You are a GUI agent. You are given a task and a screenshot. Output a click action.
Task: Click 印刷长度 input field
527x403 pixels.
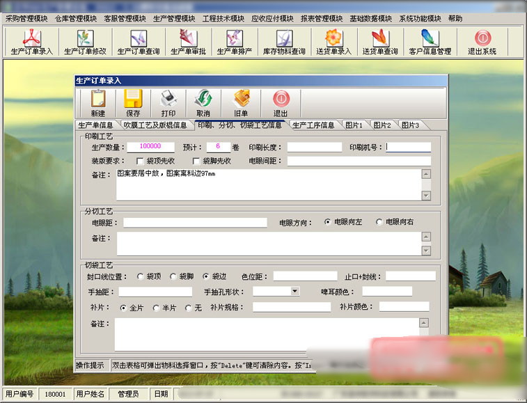pos(314,147)
